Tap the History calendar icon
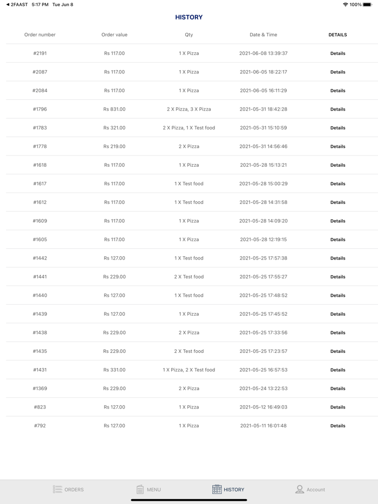378x504 pixels. [x=217, y=489]
